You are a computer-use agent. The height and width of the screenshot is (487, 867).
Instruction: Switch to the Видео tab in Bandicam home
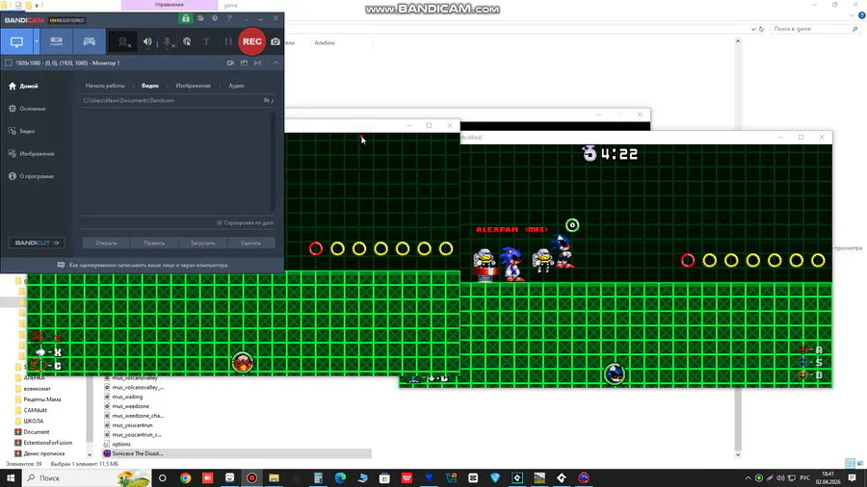click(150, 86)
